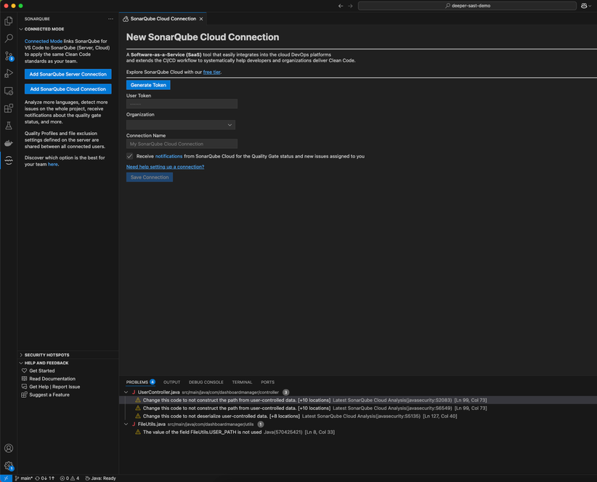Open Manage settings gear icon

[x=9, y=465]
